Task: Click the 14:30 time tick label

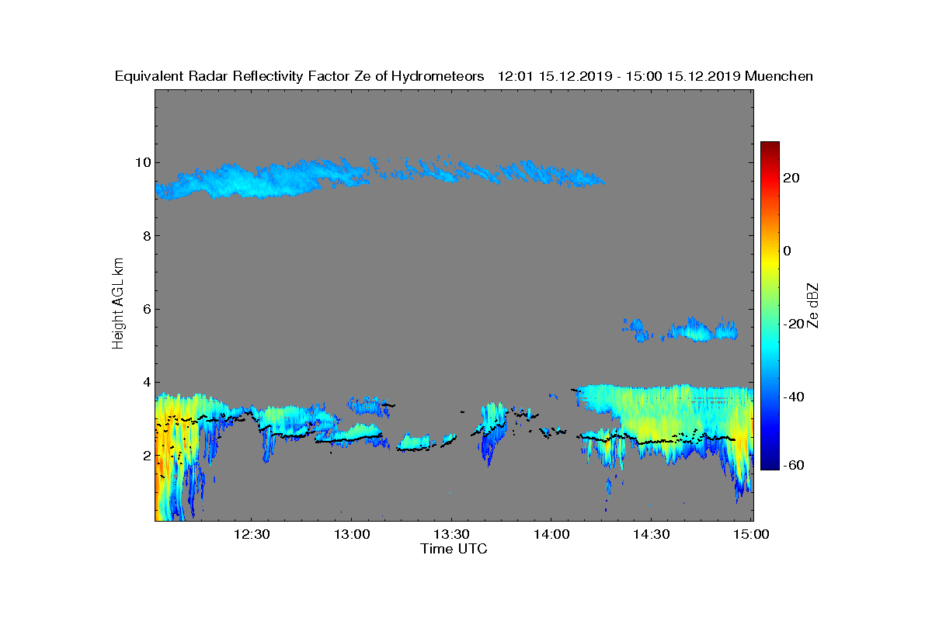Action: [x=651, y=534]
